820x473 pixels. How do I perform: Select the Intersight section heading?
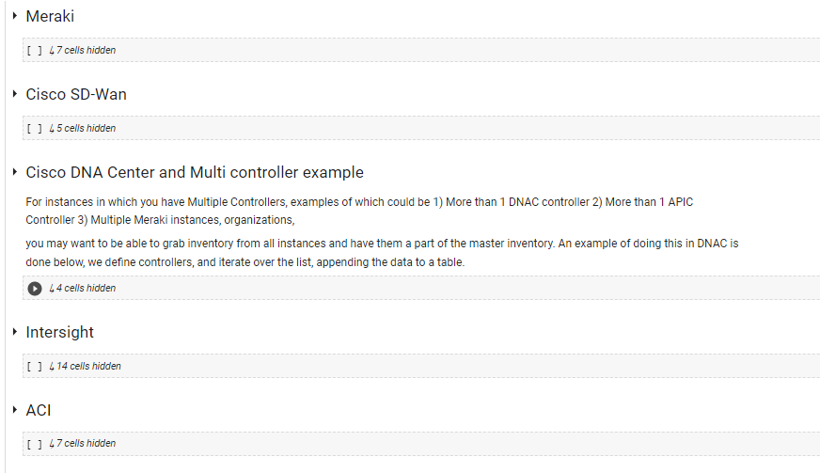click(60, 332)
